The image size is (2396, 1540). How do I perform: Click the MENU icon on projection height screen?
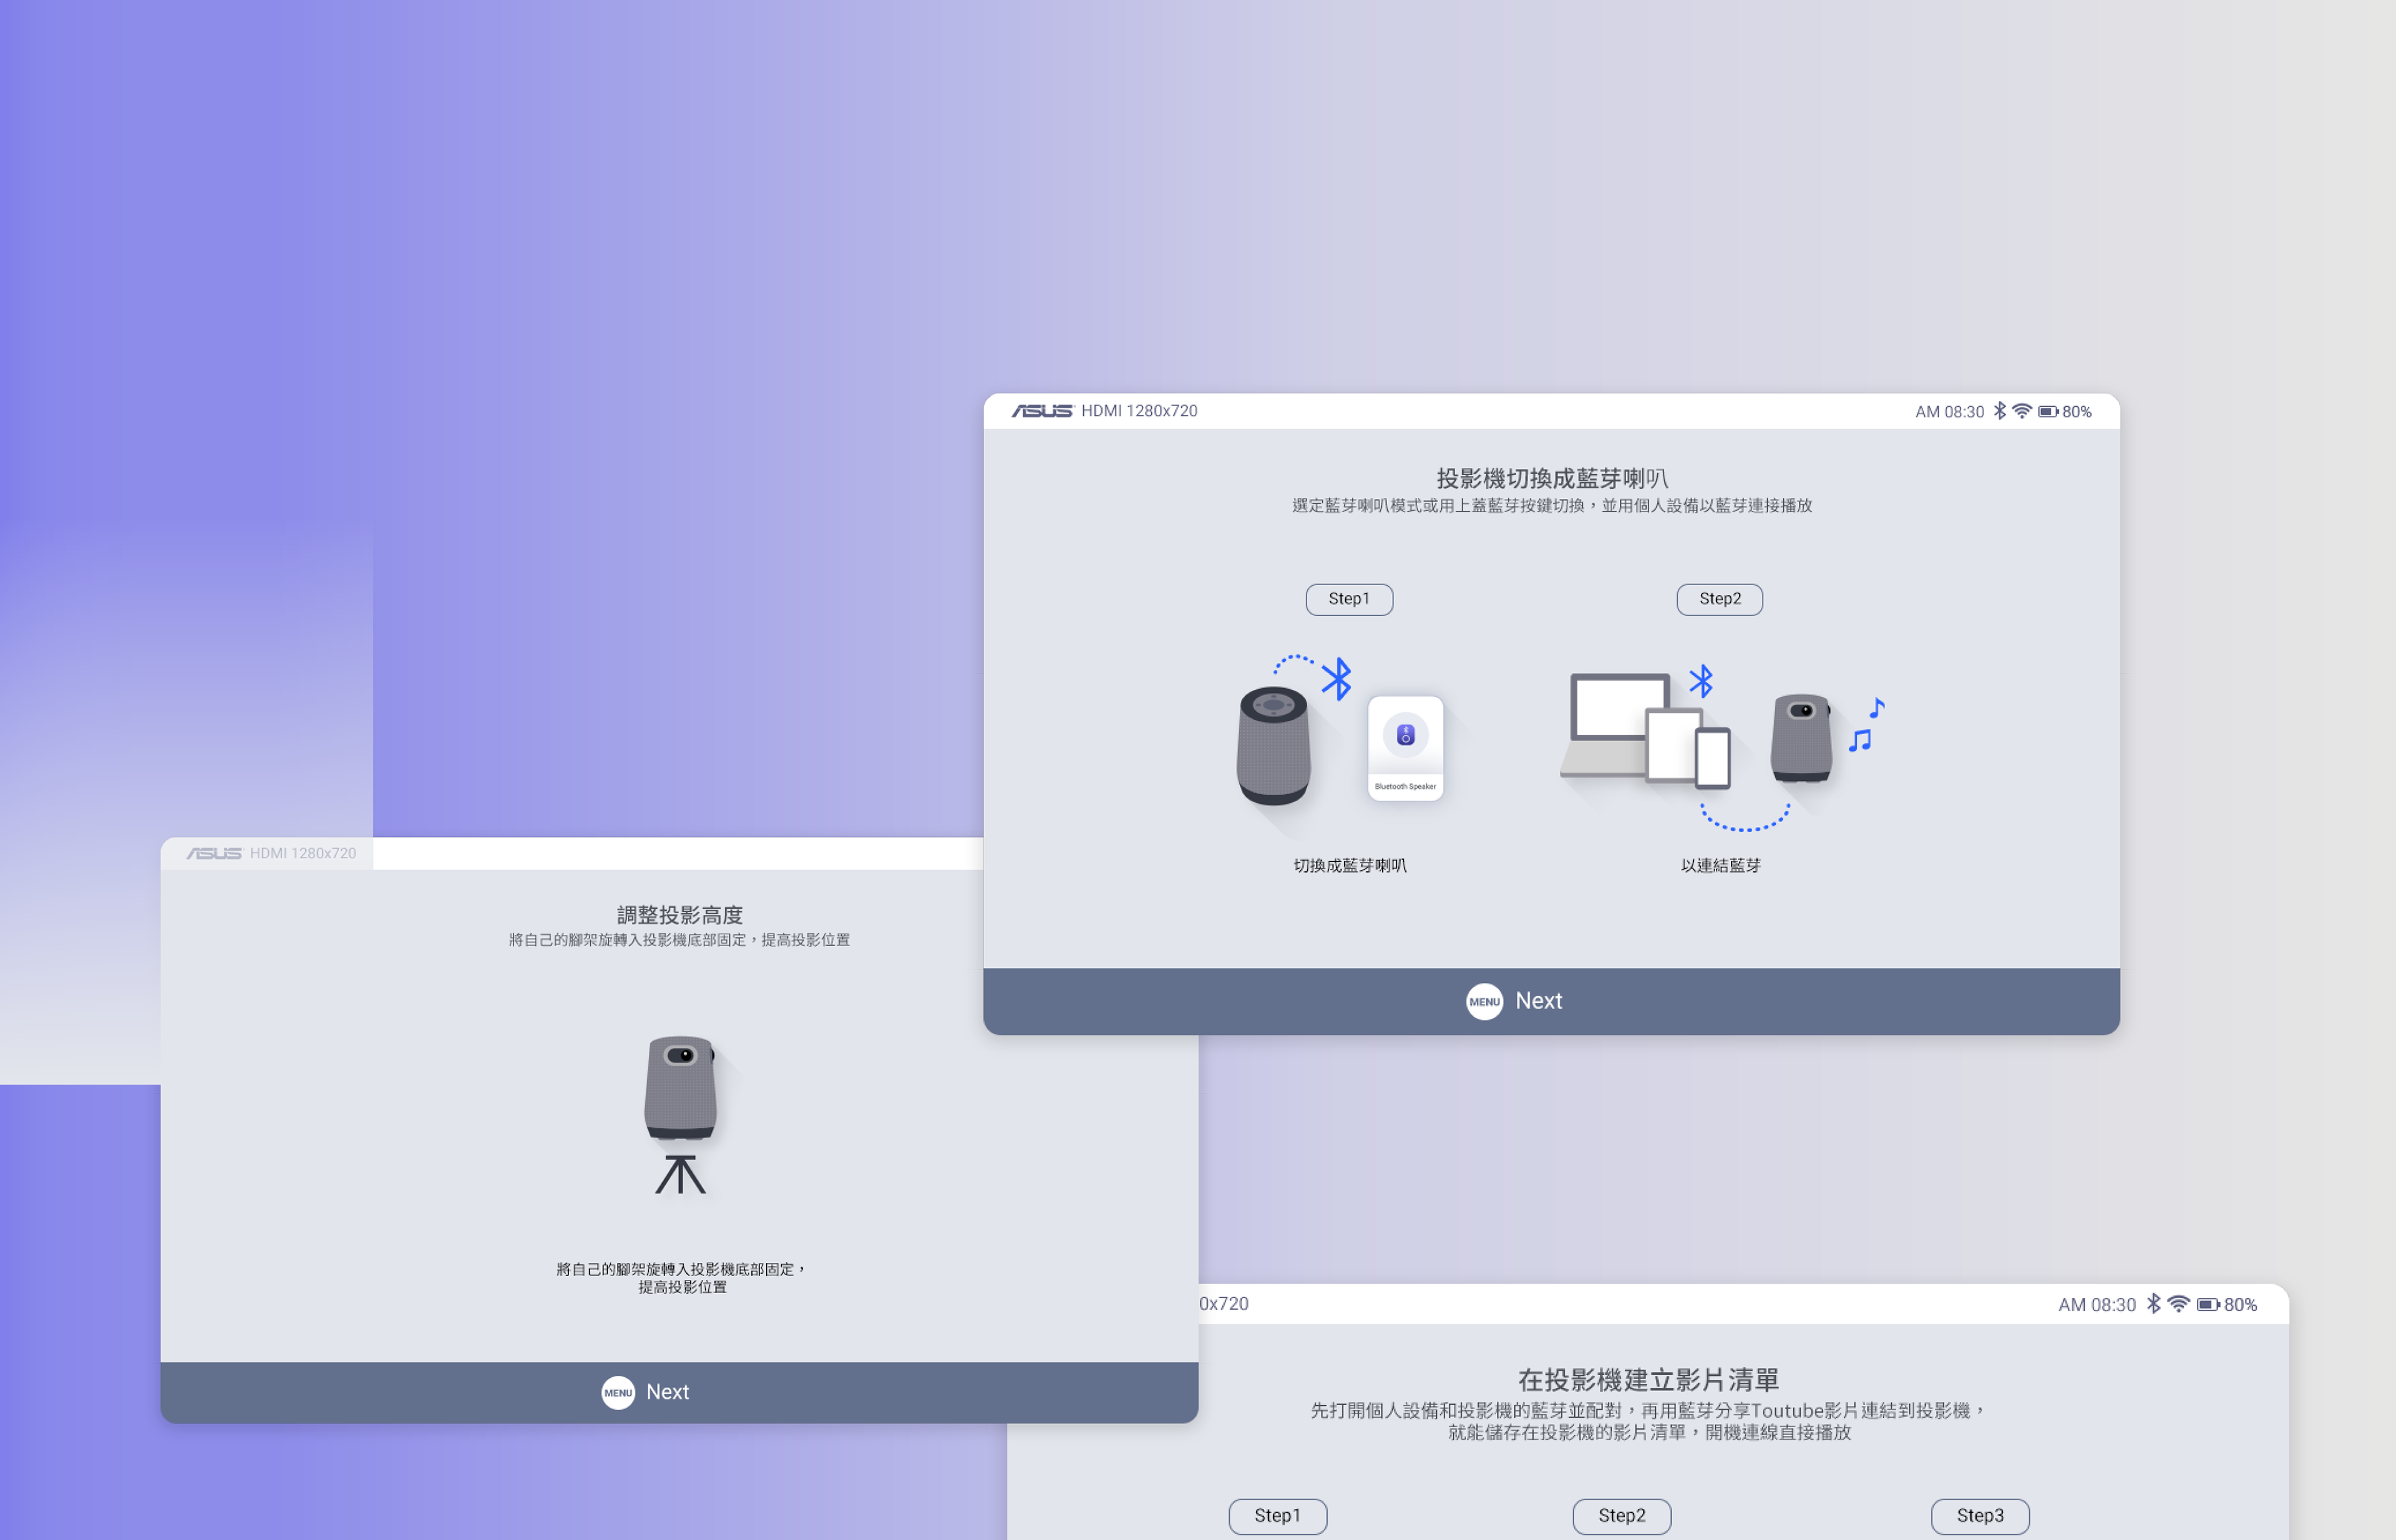pyautogui.click(x=618, y=1392)
